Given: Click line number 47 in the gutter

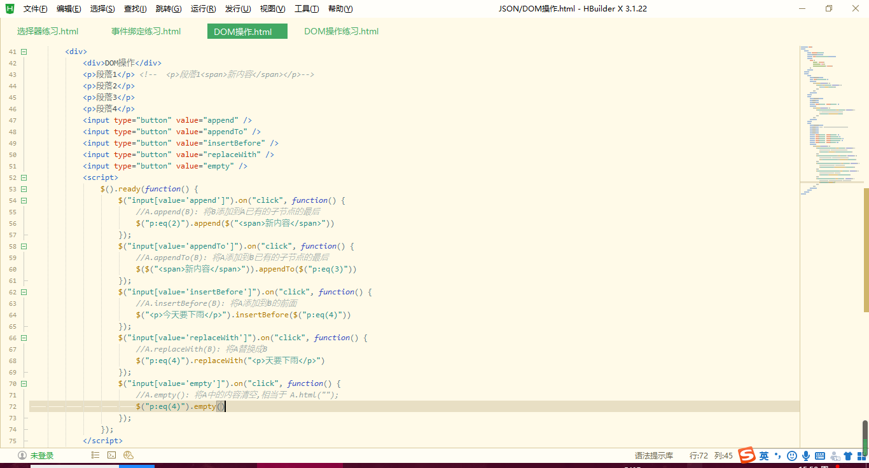Looking at the screenshot, I should (13, 120).
